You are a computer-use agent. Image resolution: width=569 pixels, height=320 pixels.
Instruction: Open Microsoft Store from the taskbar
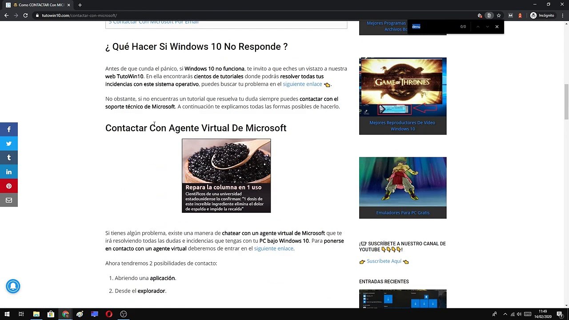pos(51,314)
